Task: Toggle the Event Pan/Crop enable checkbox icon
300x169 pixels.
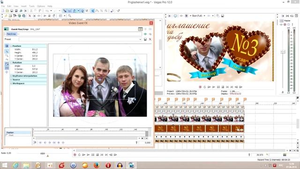Action: (x=6, y=29)
